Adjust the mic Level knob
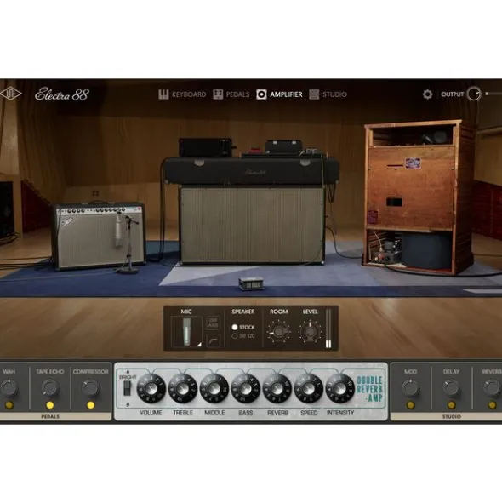This screenshot has width=502, height=503. [310, 331]
